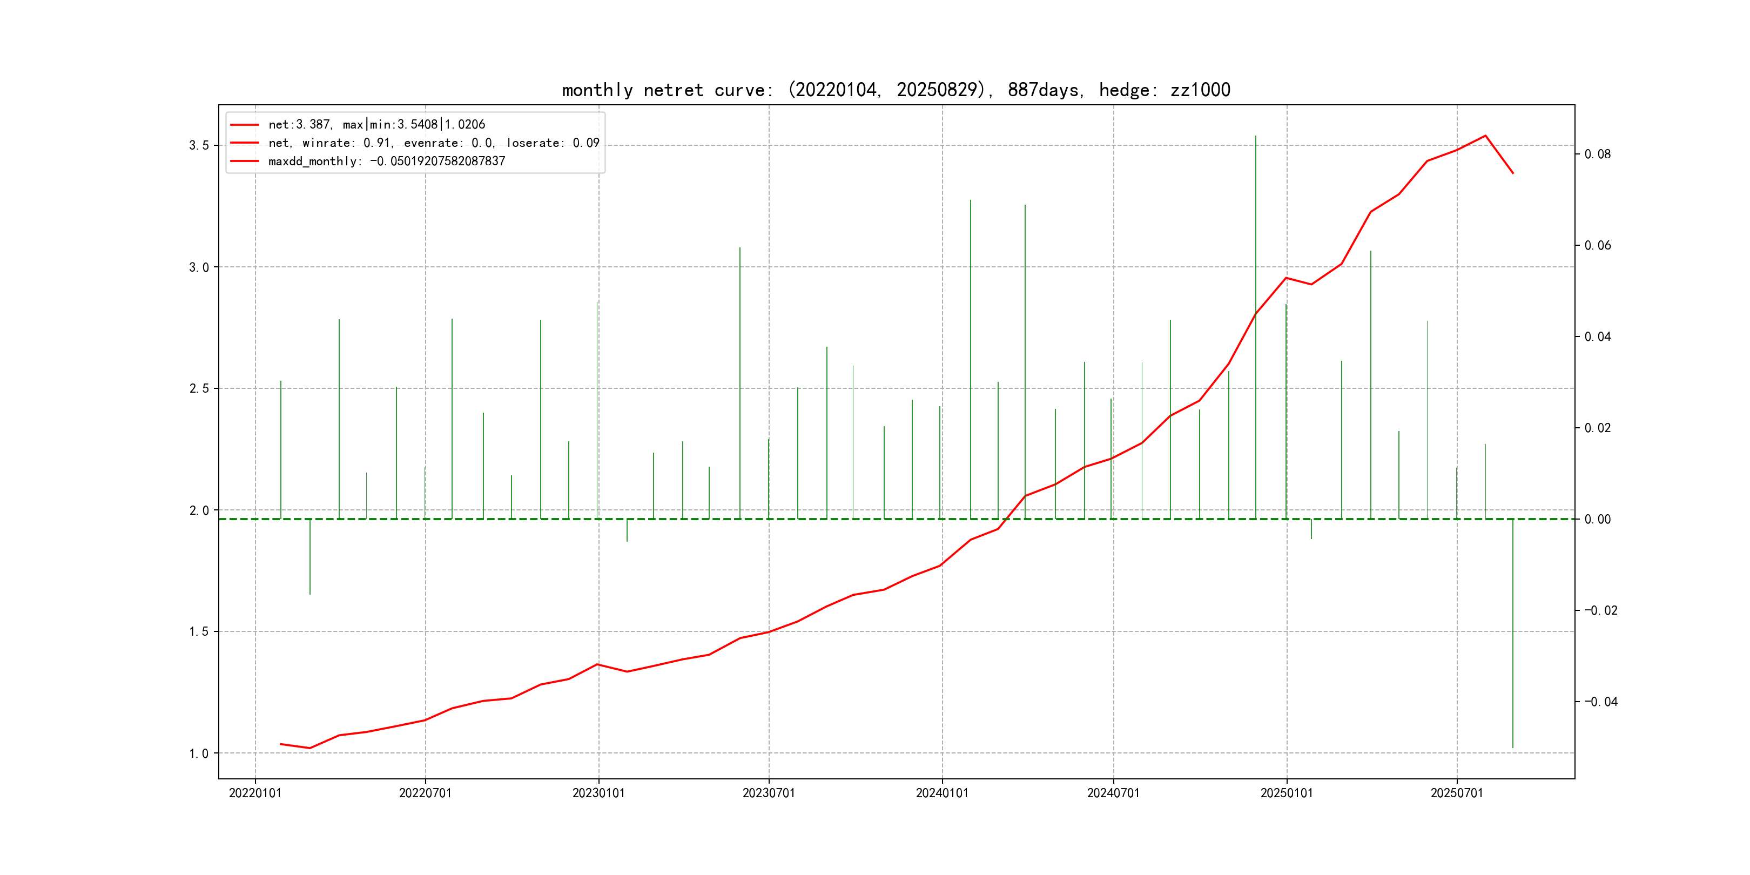
Task: Click the maxdd_monthly legend entry
Action: click(387, 161)
